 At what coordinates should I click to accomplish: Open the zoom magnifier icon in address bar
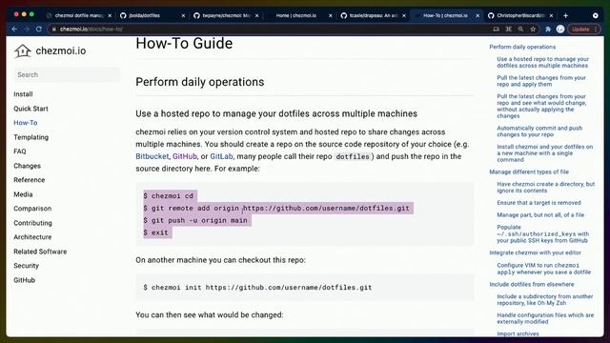[x=520, y=30]
